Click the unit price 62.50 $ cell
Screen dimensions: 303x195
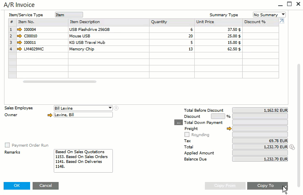click(x=218, y=49)
